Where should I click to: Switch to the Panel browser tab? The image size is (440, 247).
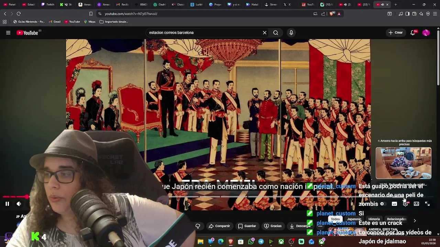click(x=10, y=4)
